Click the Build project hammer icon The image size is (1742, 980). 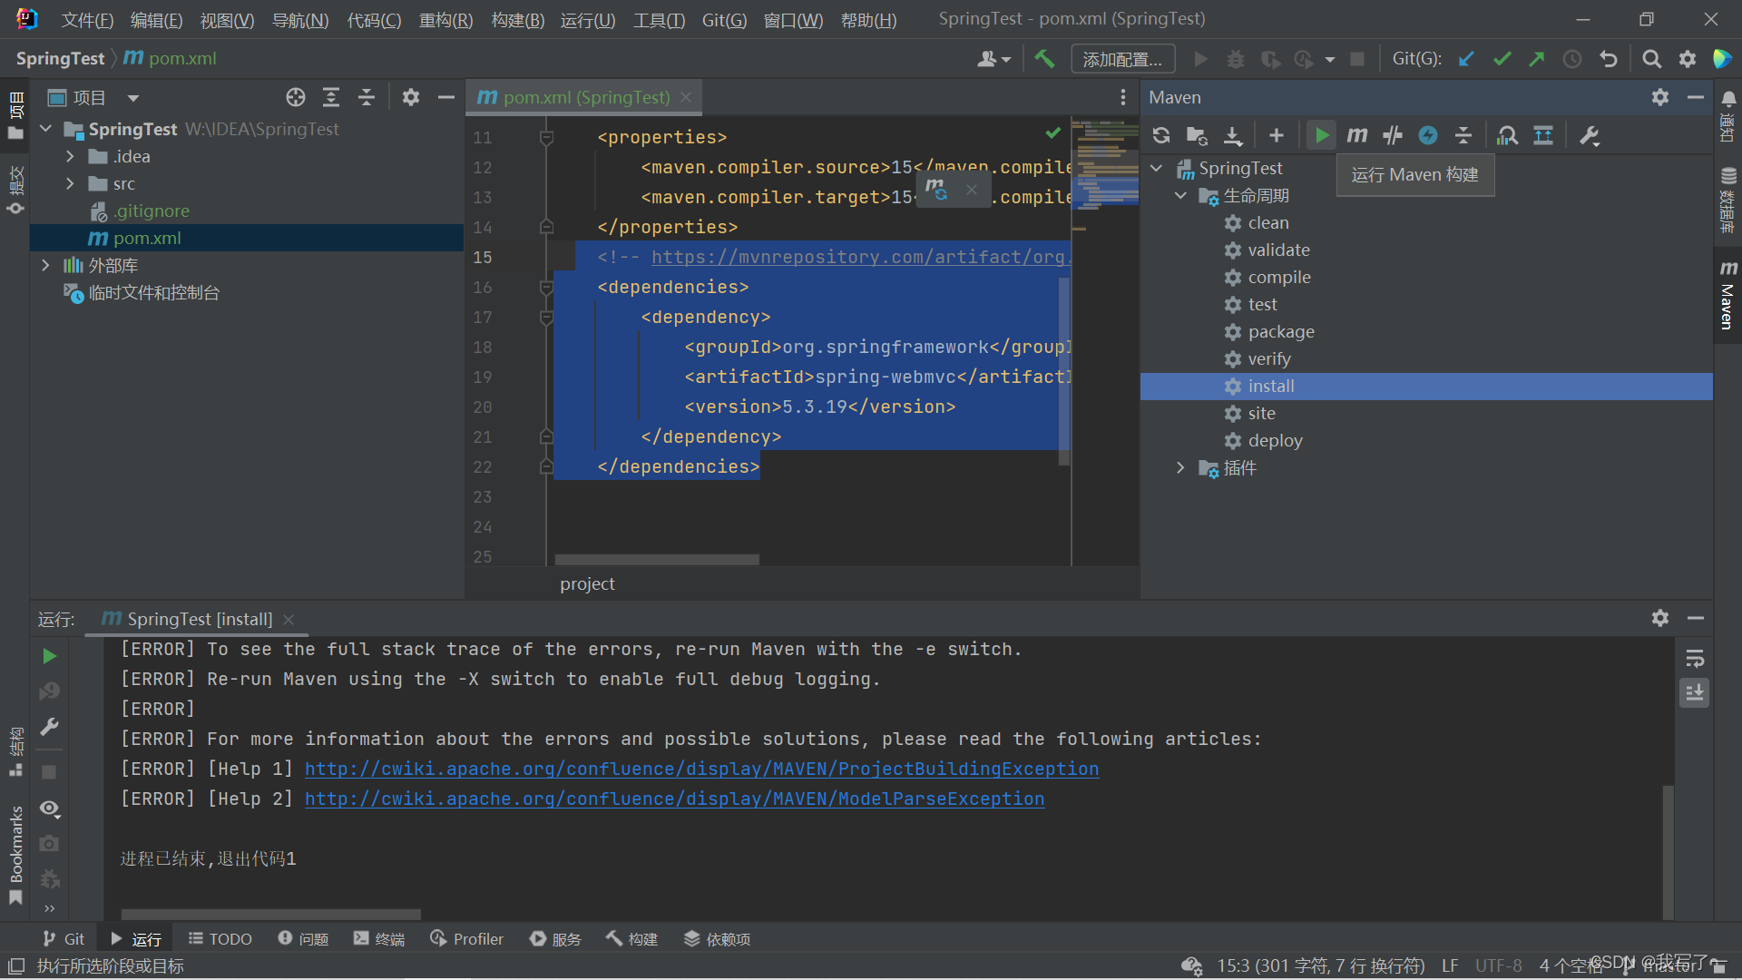(x=1044, y=59)
